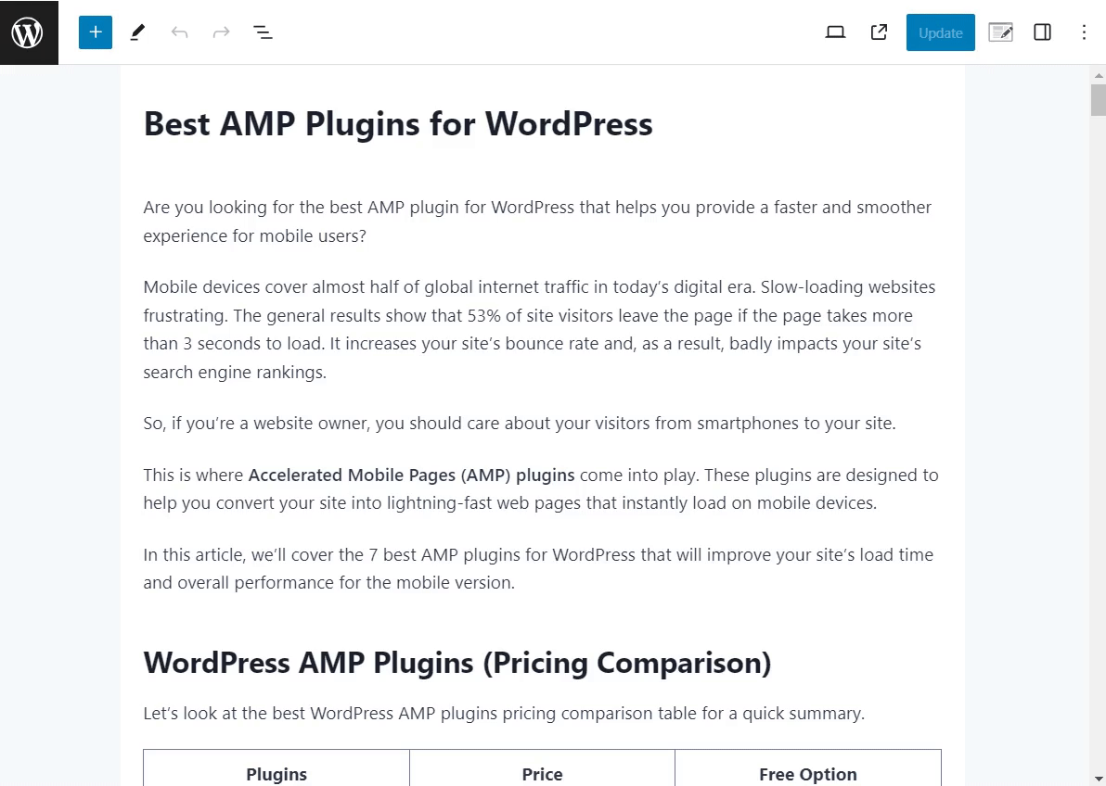
Task: Select the Tools pencil icon
Action: [137, 32]
